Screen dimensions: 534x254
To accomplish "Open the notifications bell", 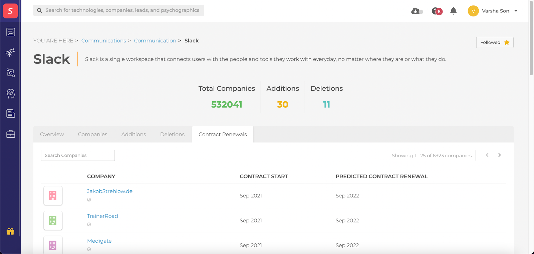I will coord(453,11).
